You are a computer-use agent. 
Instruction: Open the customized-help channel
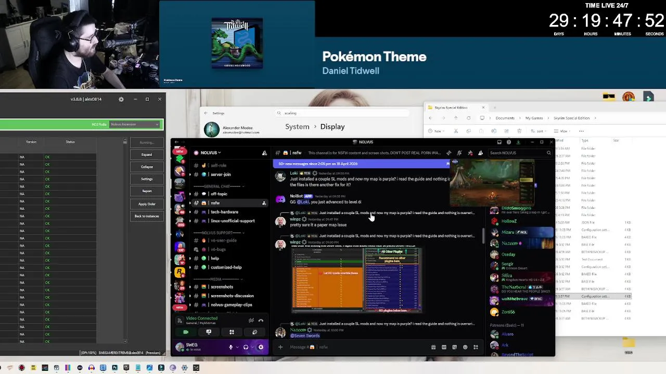[x=226, y=268]
